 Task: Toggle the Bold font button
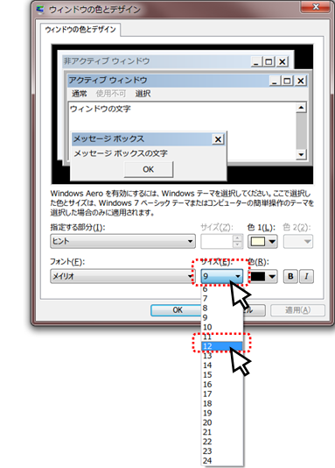click(290, 276)
